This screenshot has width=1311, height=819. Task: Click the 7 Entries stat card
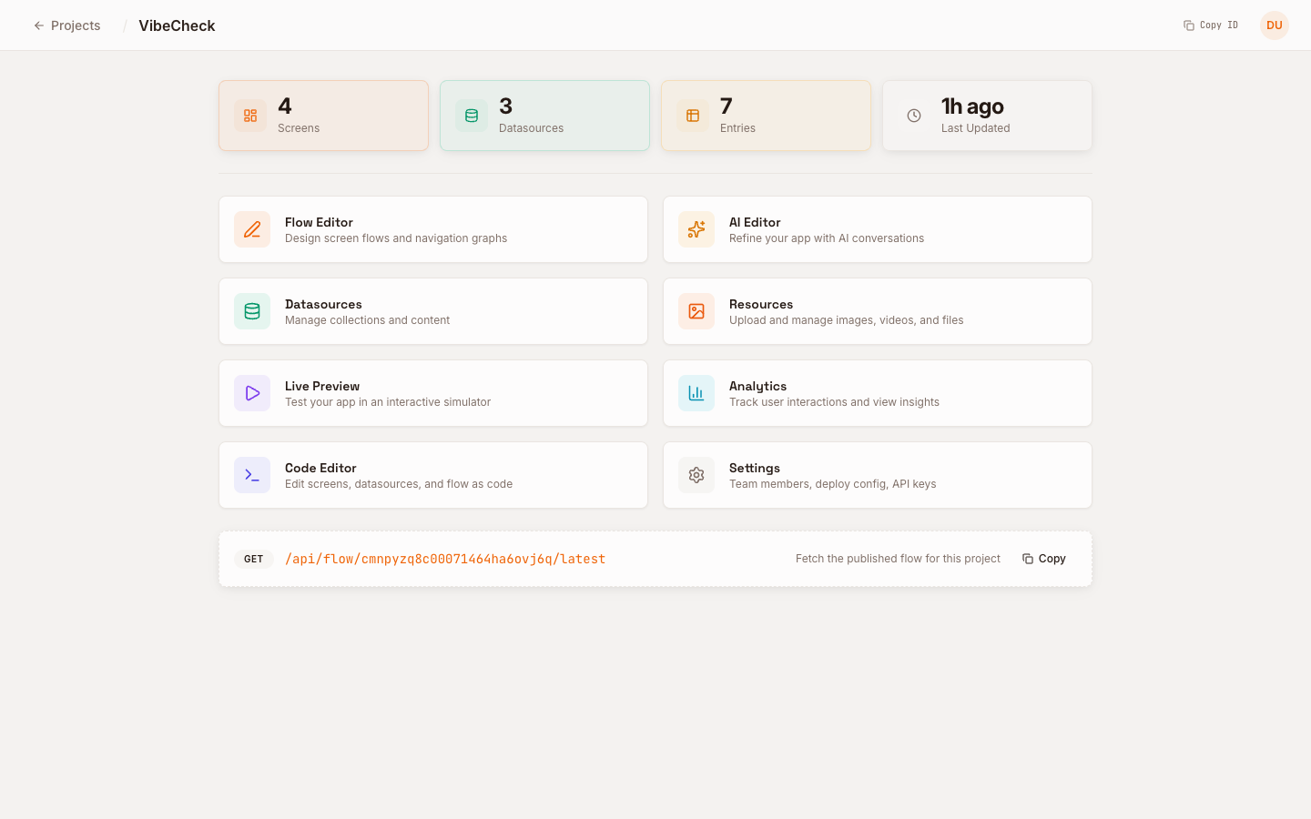tap(766, 116)
